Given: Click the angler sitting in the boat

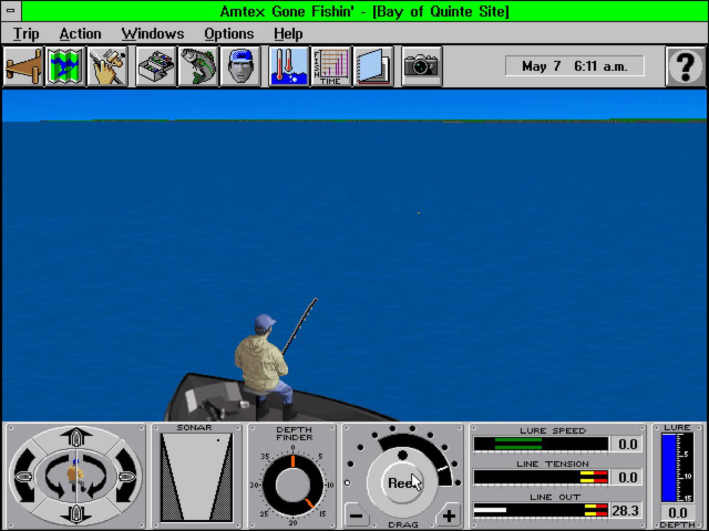Looking at the screenshot, I should point(264,367).
